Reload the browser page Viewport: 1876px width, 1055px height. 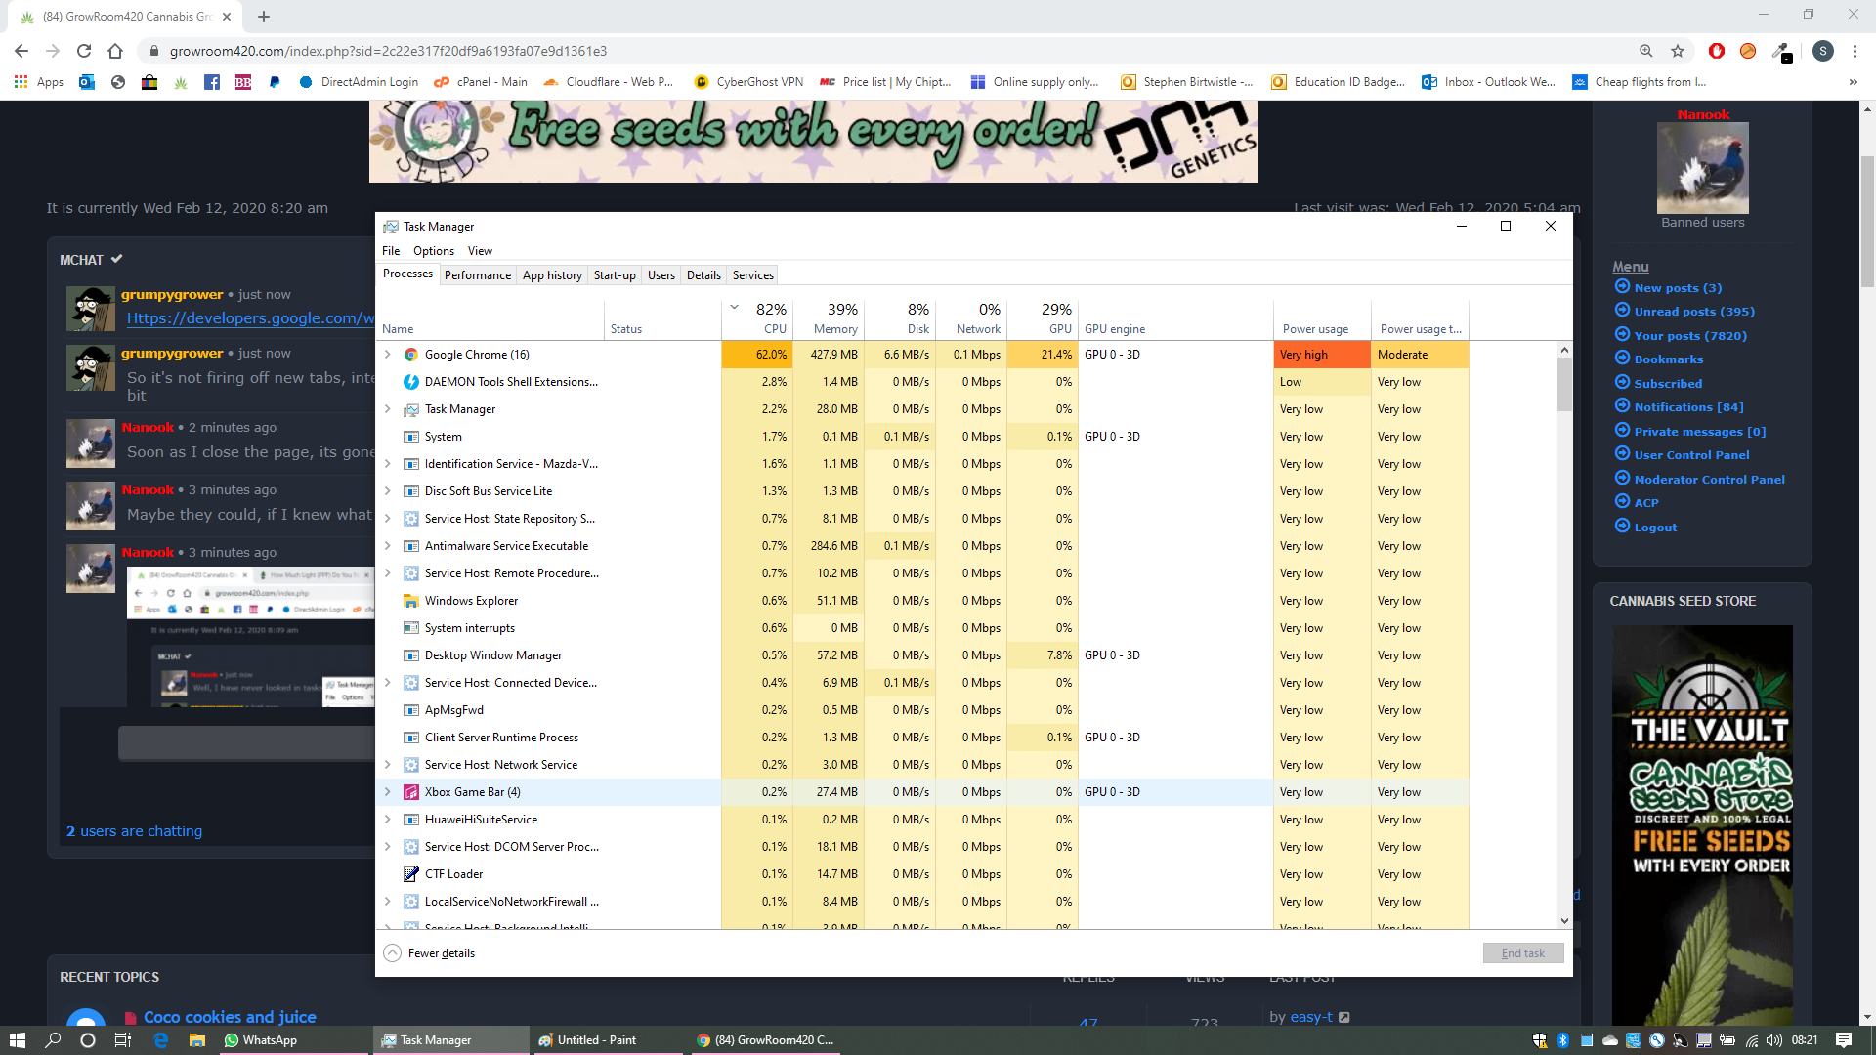click(84, 51)
